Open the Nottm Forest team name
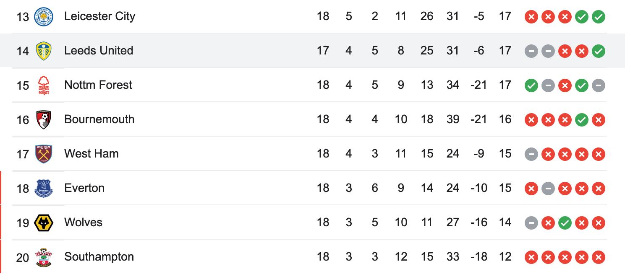This screenshot has height=274, width=625. coord(98,85)
